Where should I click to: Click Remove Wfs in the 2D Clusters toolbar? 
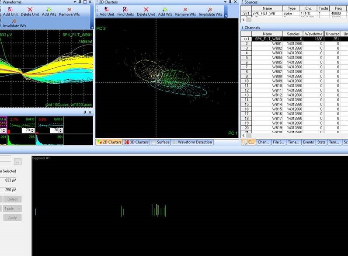185,11
